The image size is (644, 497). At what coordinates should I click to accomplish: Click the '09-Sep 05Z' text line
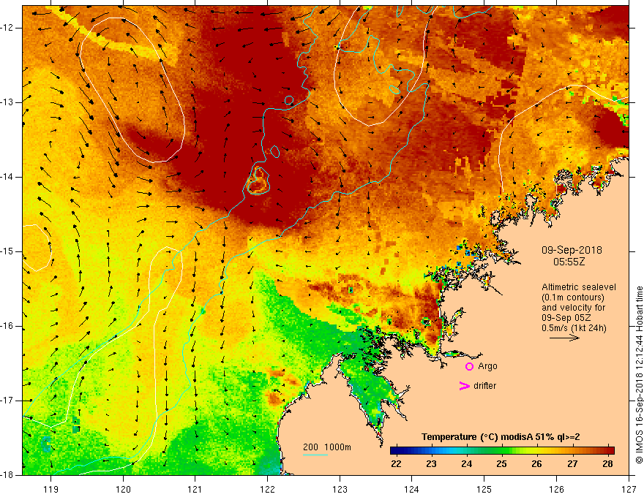tap(566, 318)
